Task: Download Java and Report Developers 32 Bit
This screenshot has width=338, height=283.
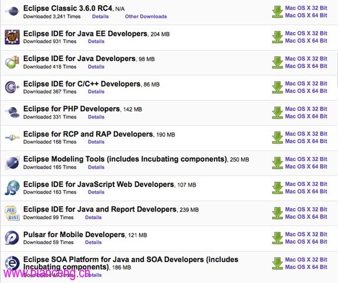Action: click(306, 210)
